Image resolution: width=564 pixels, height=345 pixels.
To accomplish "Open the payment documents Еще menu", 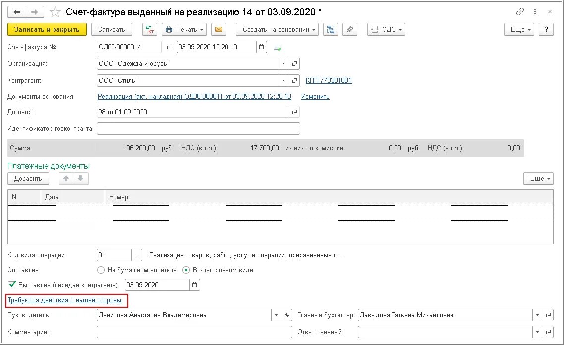I will (538, 178).
